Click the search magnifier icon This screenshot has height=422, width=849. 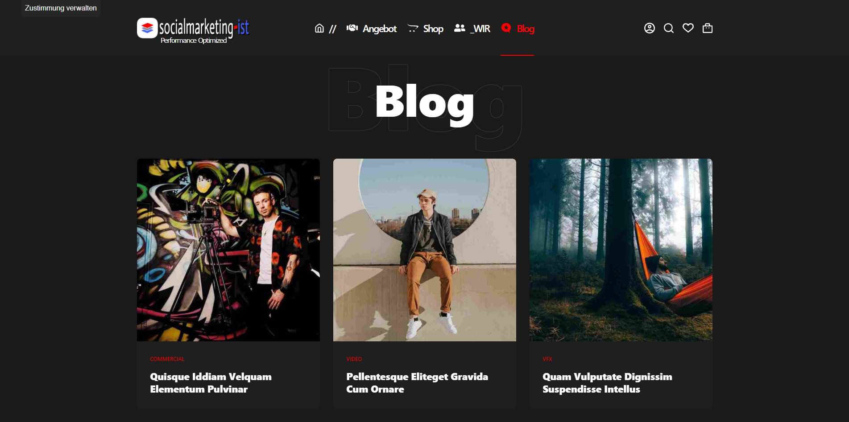click(x=669, y=29)
